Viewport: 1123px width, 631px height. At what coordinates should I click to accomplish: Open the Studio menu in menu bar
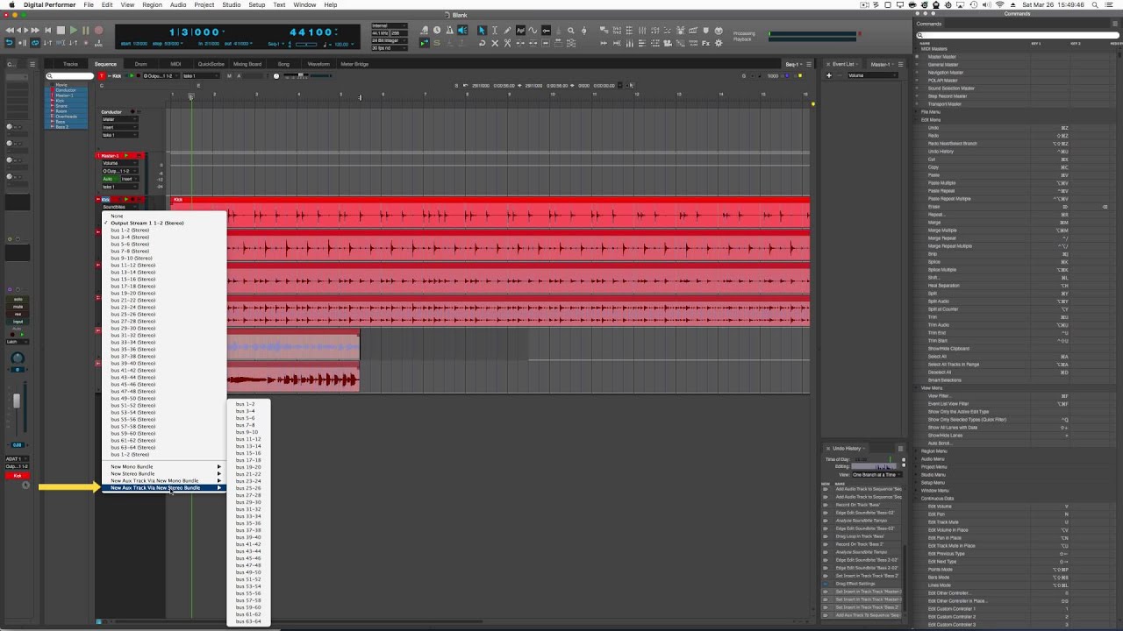coord(231,4)
